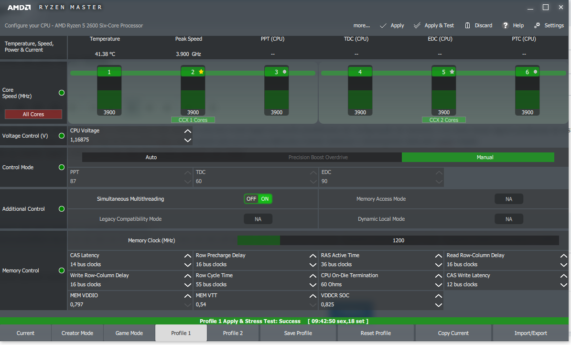Click the dot marker on core 3
Image resolution: width=571 pixels, height=345 pixels.
tap(284, 72)
